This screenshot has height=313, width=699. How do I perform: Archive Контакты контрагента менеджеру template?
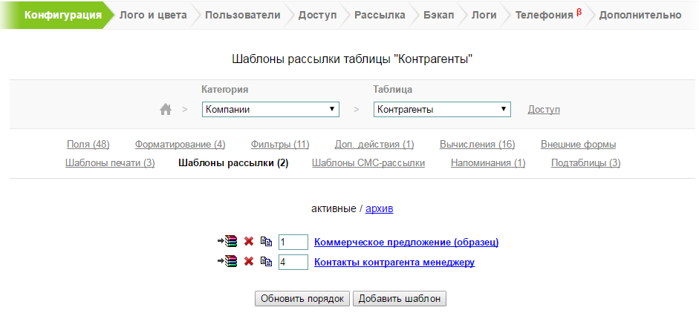click(227, 262)
